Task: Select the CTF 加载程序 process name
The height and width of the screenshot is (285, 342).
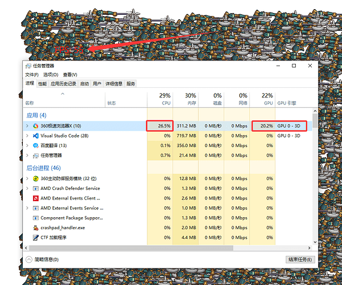Action: click(x=54, y=238)
